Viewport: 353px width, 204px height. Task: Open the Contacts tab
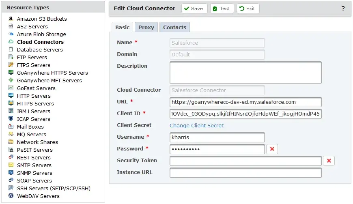(174, 27)
